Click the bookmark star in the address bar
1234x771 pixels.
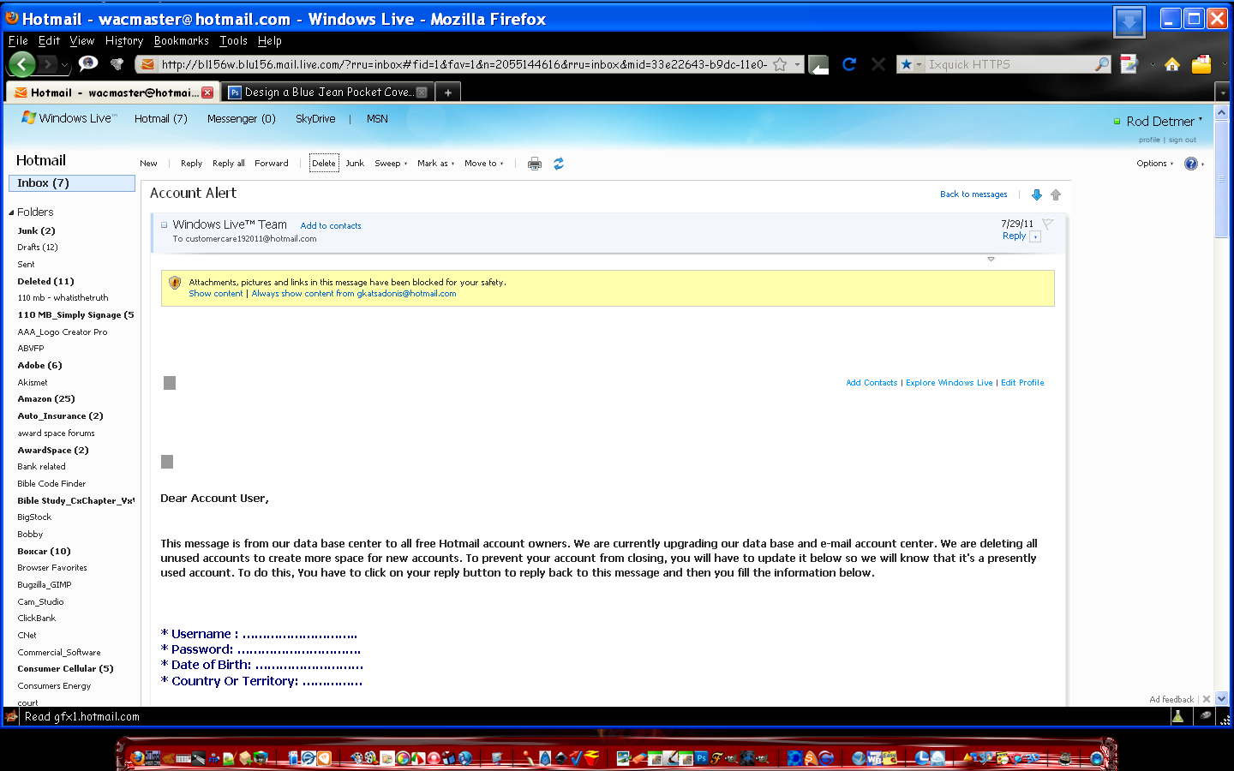click(x=780, y=64)
